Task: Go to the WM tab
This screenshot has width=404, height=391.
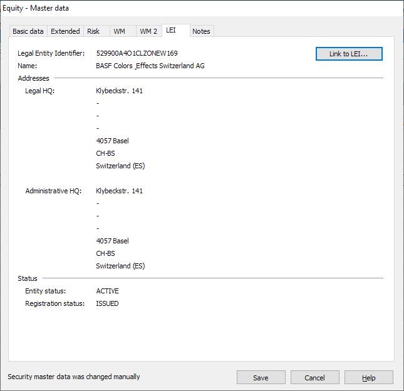Action: point(119,31)
